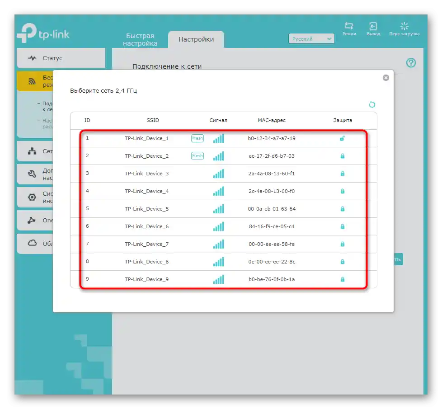Viewport: 442px width, 409px height.
Task: Select network TP-Link_Device_1
Action: pyautogui.click(x=224, y=138)
